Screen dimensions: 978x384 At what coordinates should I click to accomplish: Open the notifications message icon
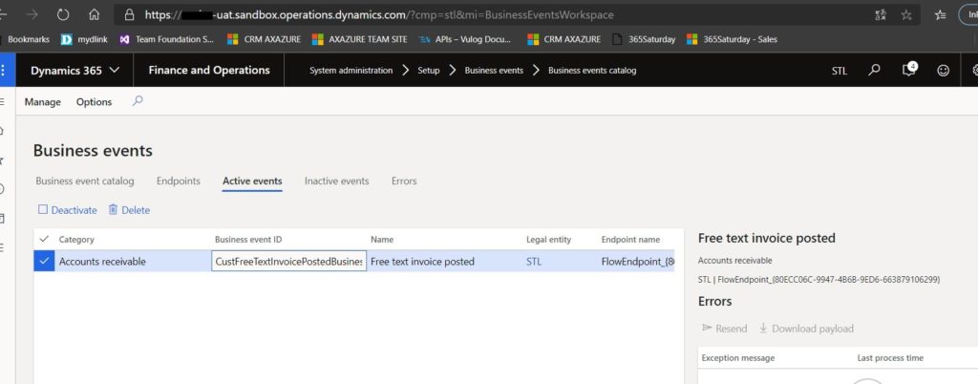click(909, 69)
